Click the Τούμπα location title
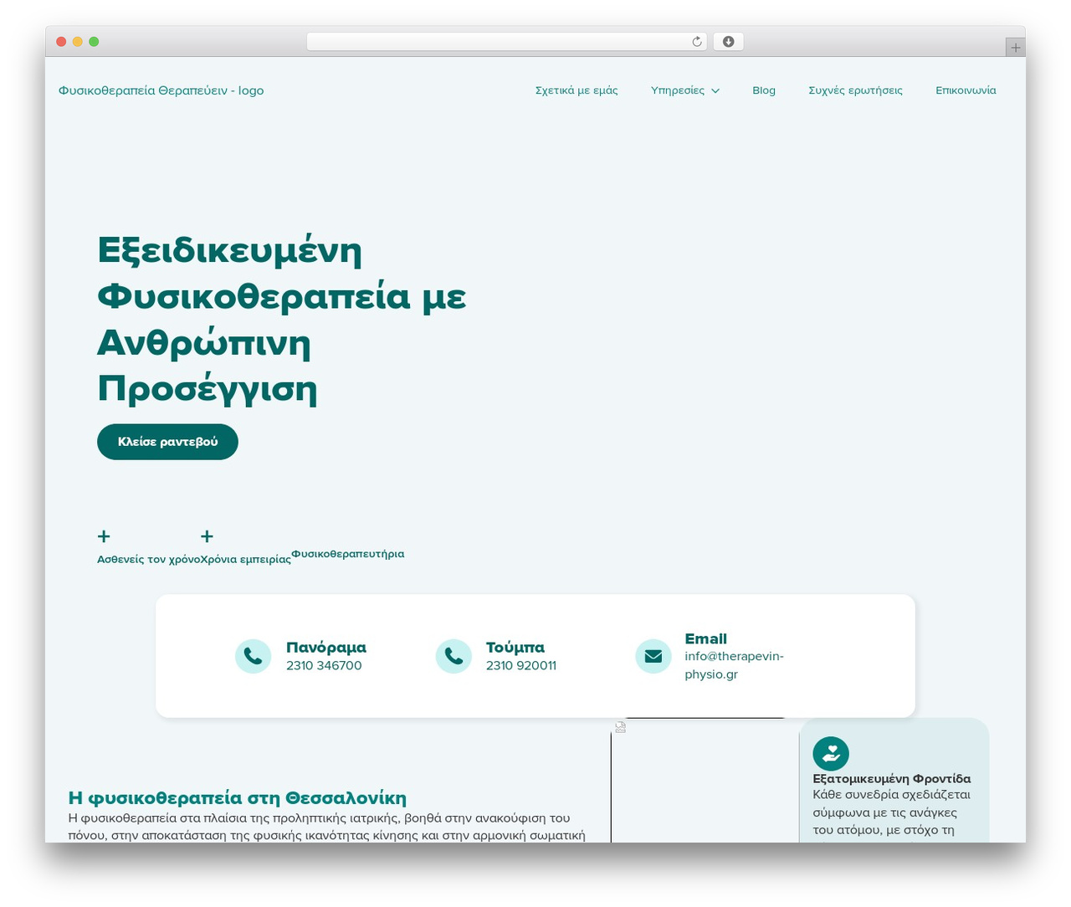 pyautogui.click(x=515, y=647)
